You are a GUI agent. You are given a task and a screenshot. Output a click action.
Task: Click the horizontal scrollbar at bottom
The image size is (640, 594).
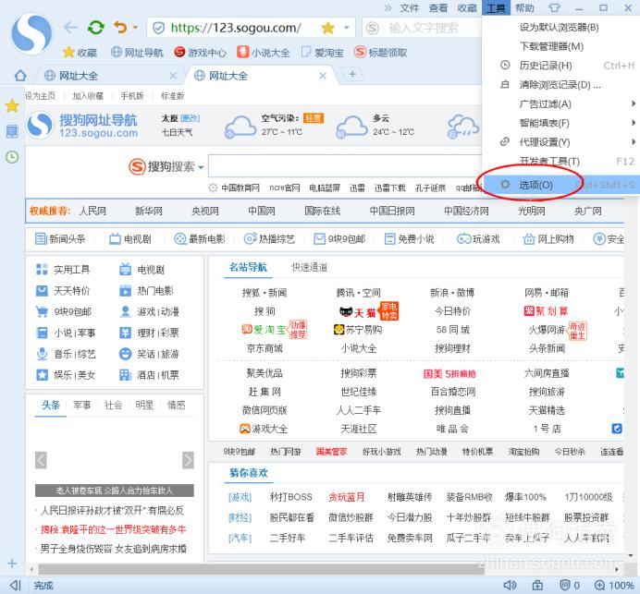[261, 569]
